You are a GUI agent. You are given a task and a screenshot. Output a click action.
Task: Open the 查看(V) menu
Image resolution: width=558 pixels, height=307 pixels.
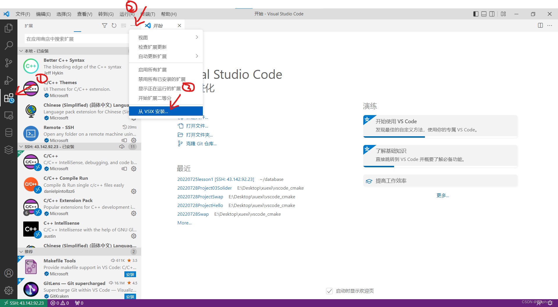click(85, 14)
